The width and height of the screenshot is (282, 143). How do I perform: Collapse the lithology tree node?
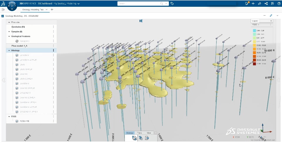tap(9, 50)
